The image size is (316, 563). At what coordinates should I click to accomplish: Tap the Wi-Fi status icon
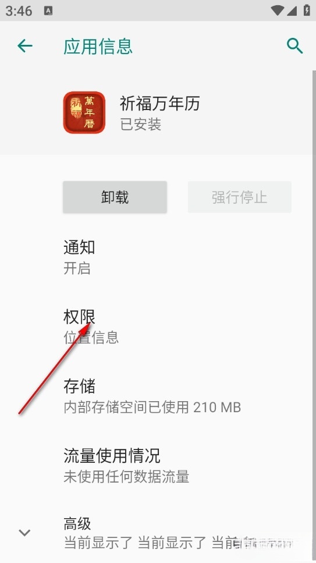[278, 10]
